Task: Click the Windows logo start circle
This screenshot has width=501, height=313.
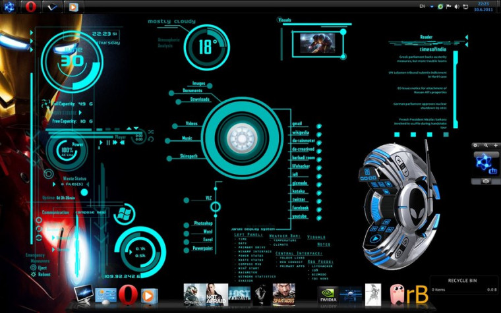Action: click(x=124, y=213)
